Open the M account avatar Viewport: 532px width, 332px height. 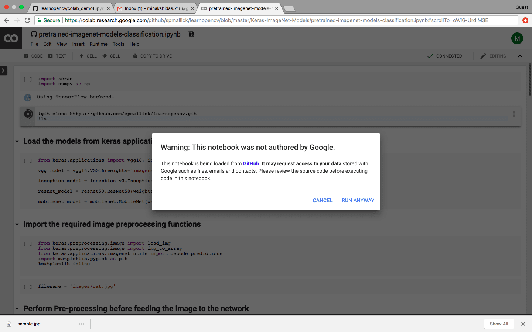pos(517,38)
